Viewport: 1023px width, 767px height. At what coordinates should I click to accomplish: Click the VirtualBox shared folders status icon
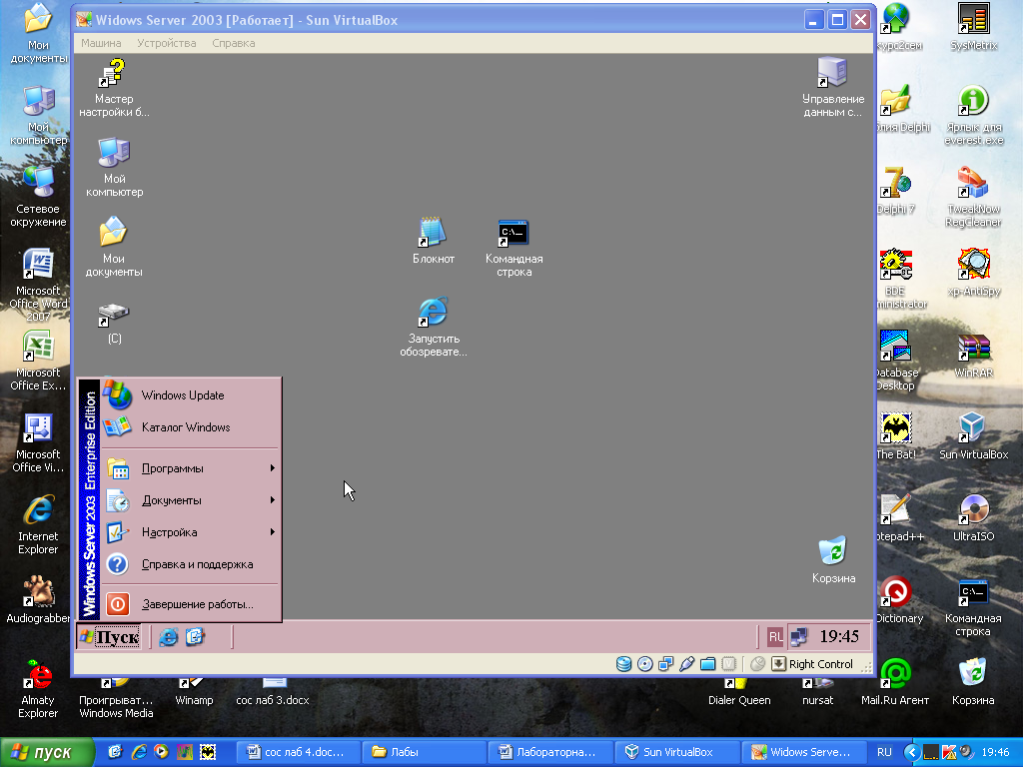click(x=708, y=664)
